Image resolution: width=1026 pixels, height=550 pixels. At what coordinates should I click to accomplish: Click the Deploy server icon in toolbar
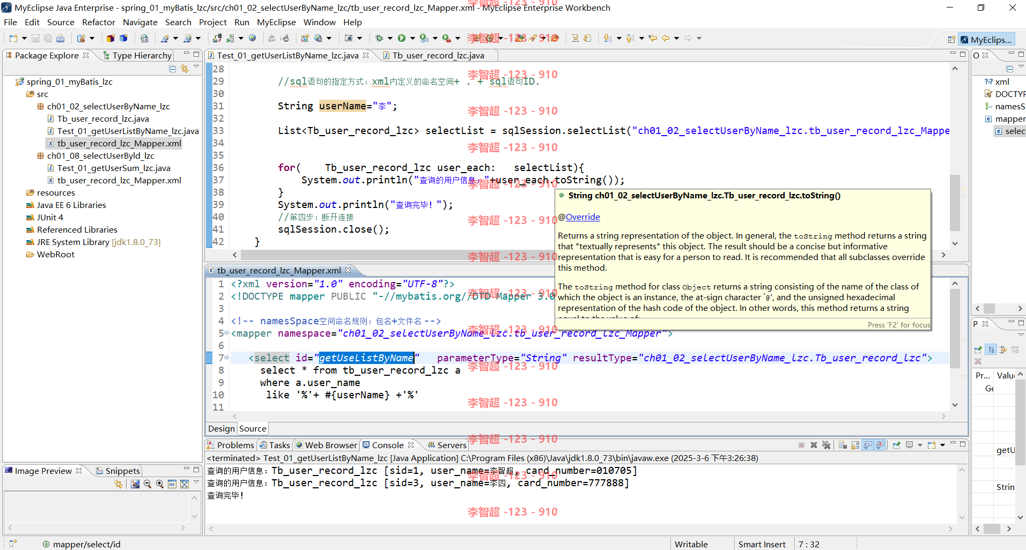tap(217, 39)
